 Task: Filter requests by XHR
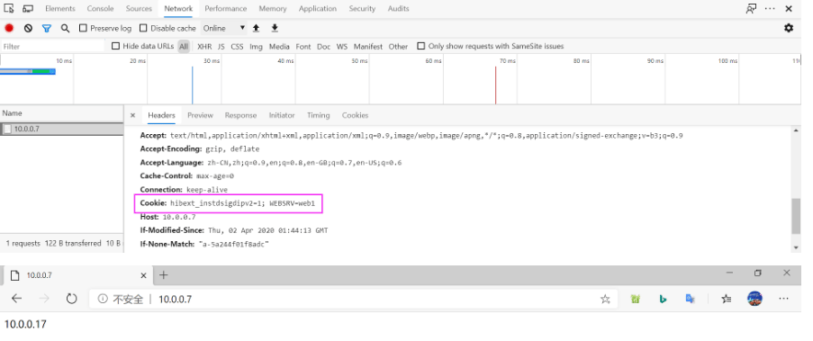click(204, 46)
